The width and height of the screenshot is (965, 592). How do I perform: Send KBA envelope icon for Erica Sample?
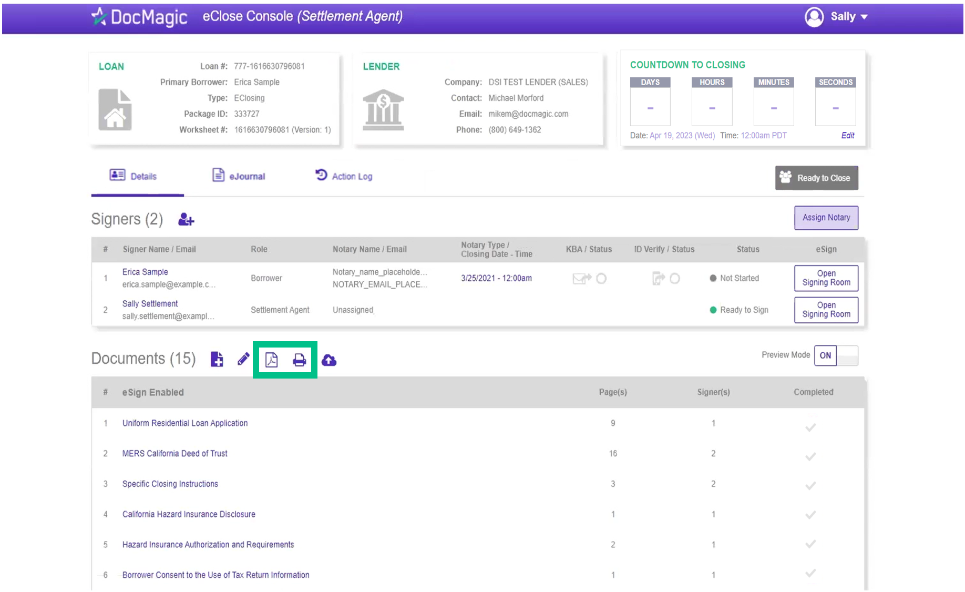[x=581, y=278]
